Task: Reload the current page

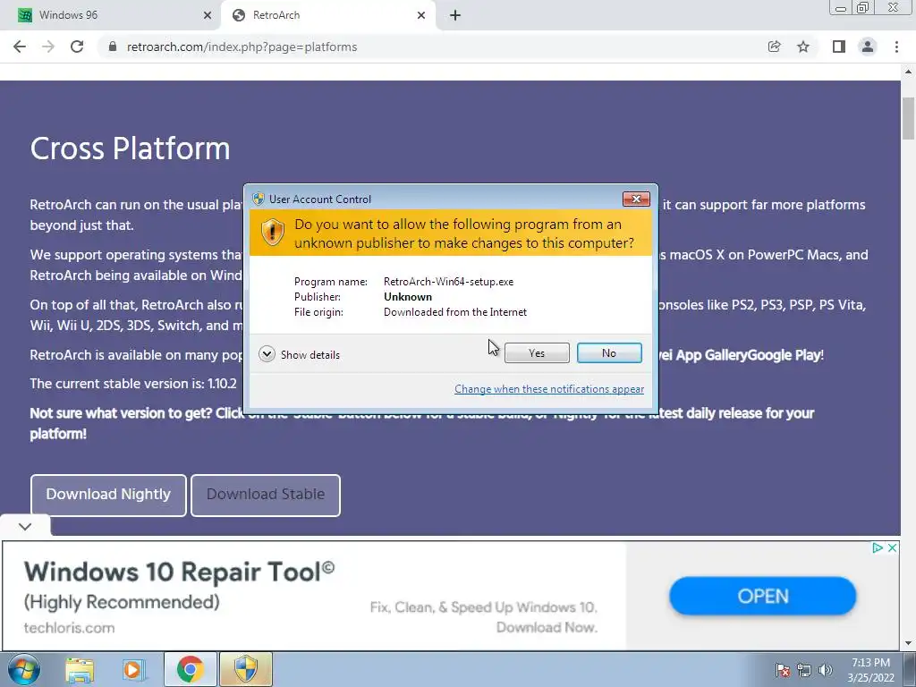Action: (x=77, y=47)
